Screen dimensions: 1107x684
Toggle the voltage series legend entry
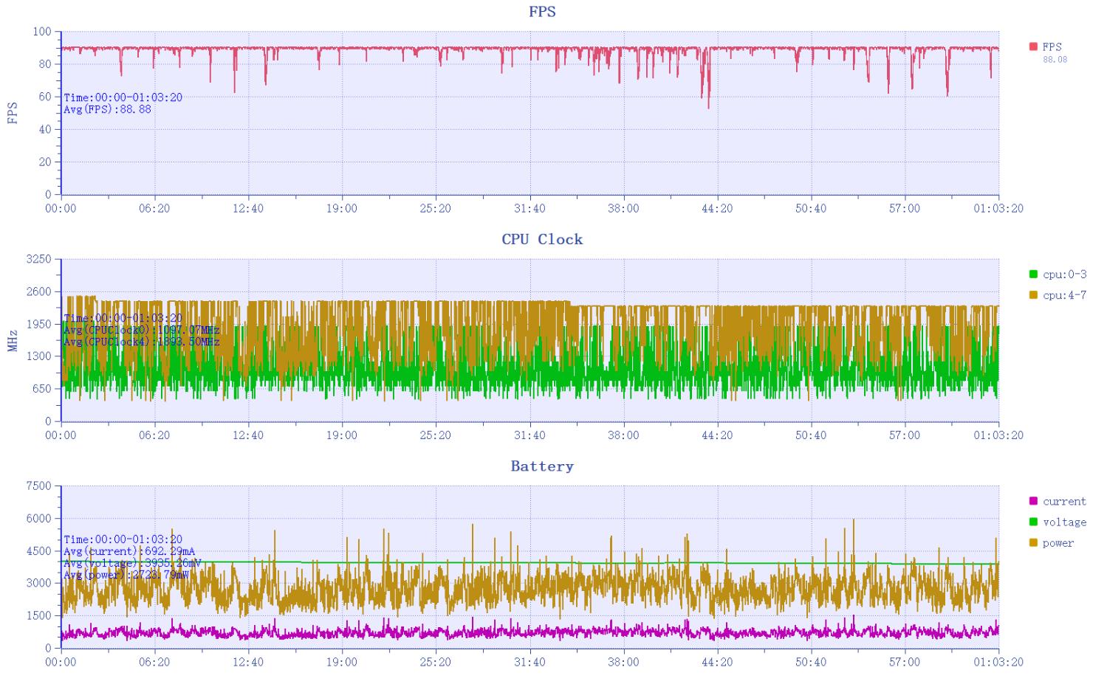click(x=1063, y=522)
